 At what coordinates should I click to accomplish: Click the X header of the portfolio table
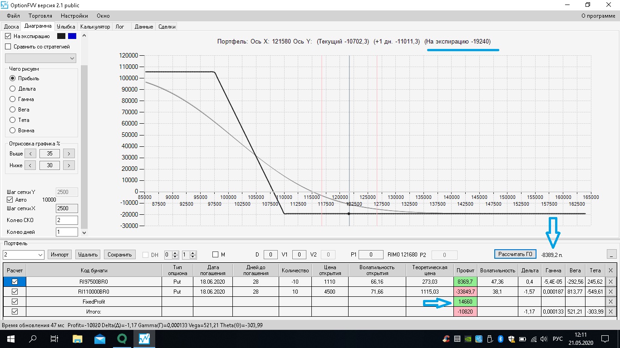coord(610,271)
